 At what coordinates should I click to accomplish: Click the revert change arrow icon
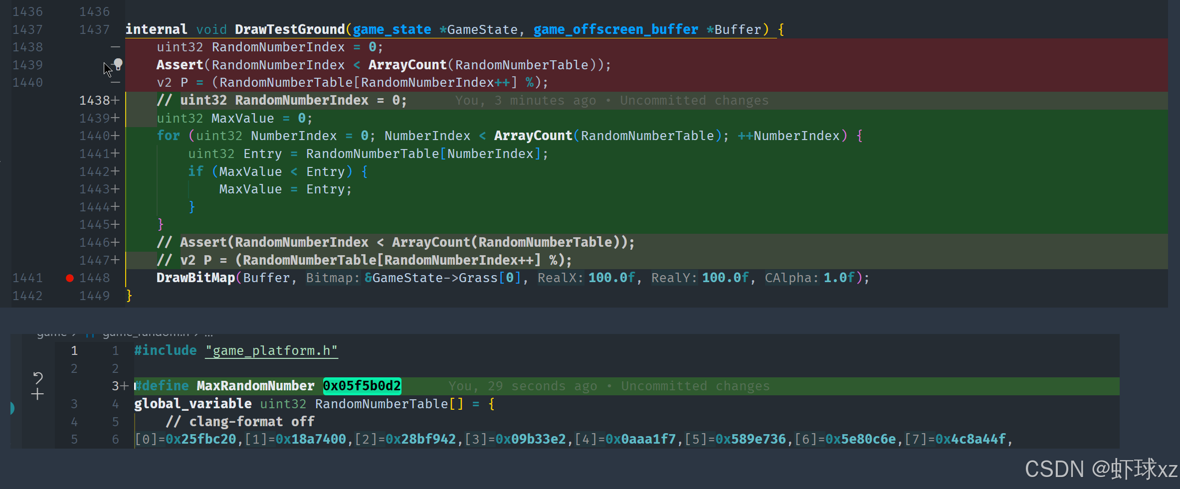tap(38, 377)
